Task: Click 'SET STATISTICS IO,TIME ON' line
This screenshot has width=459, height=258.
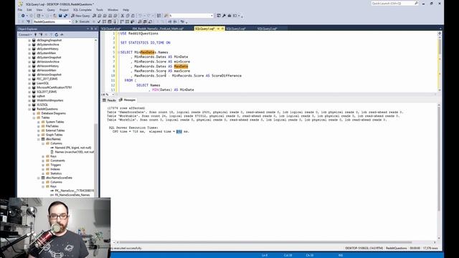Action: point(145,43)
